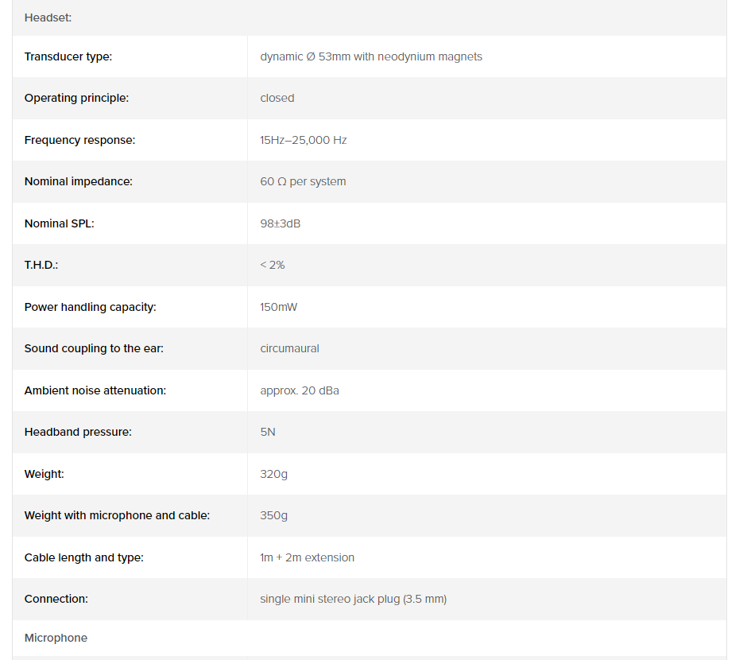Select the Transducer type label
Image resolution: width=747 pixels, height=660 pixels.
[68, 56]
